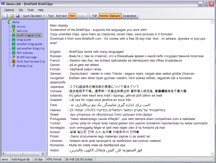Click the P icon beside Bitmap Clip
This screenshot has height=163, width=216.
pyautogui.click(x=14, y=66)
